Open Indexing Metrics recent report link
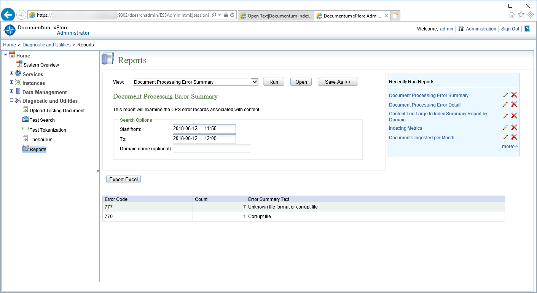The image size is (537, 293). coord(406,128)
